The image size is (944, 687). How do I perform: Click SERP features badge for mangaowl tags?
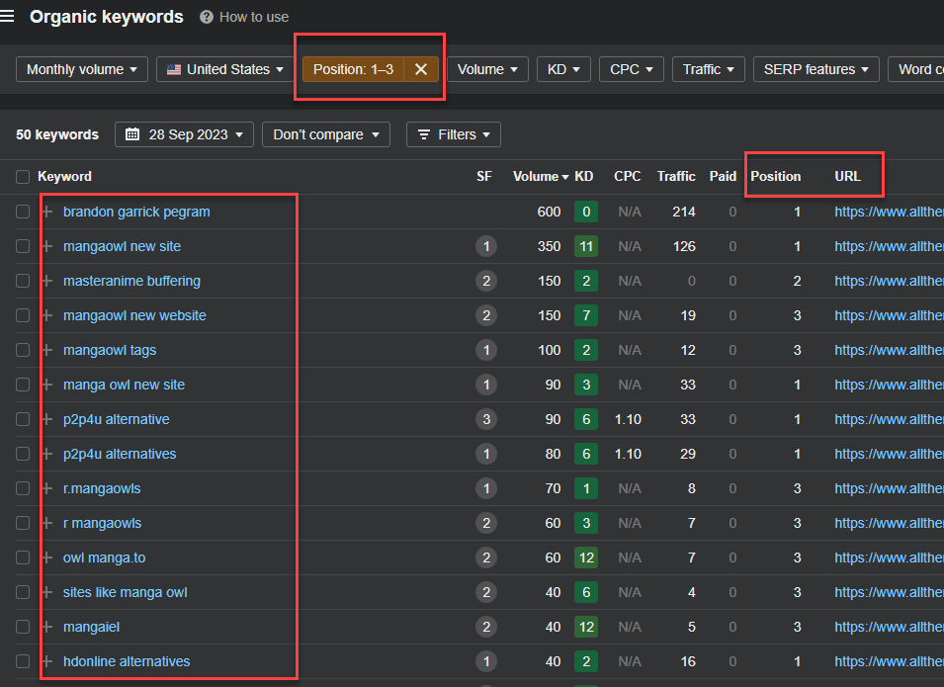coord(486,350)
